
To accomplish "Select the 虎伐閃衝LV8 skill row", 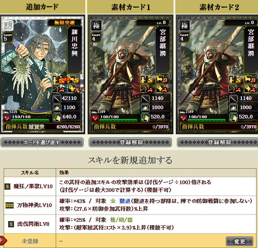I will [x=130, y=224].
